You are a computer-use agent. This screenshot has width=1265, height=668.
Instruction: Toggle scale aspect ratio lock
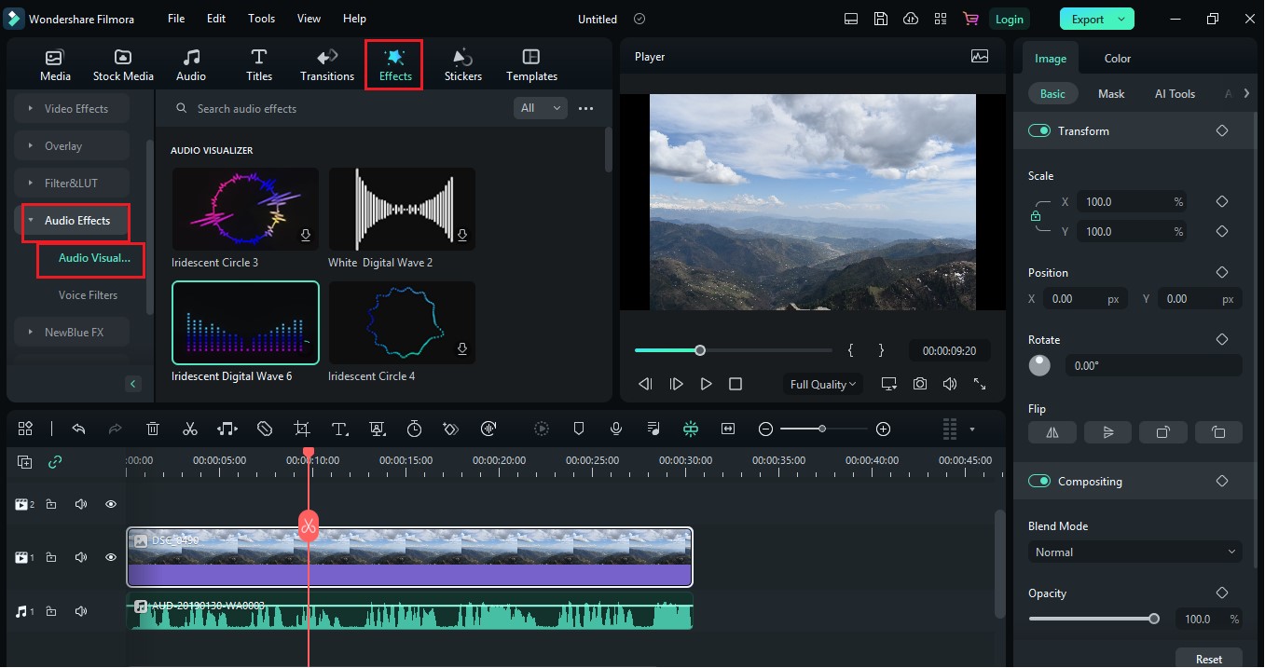click(1036, 216)
